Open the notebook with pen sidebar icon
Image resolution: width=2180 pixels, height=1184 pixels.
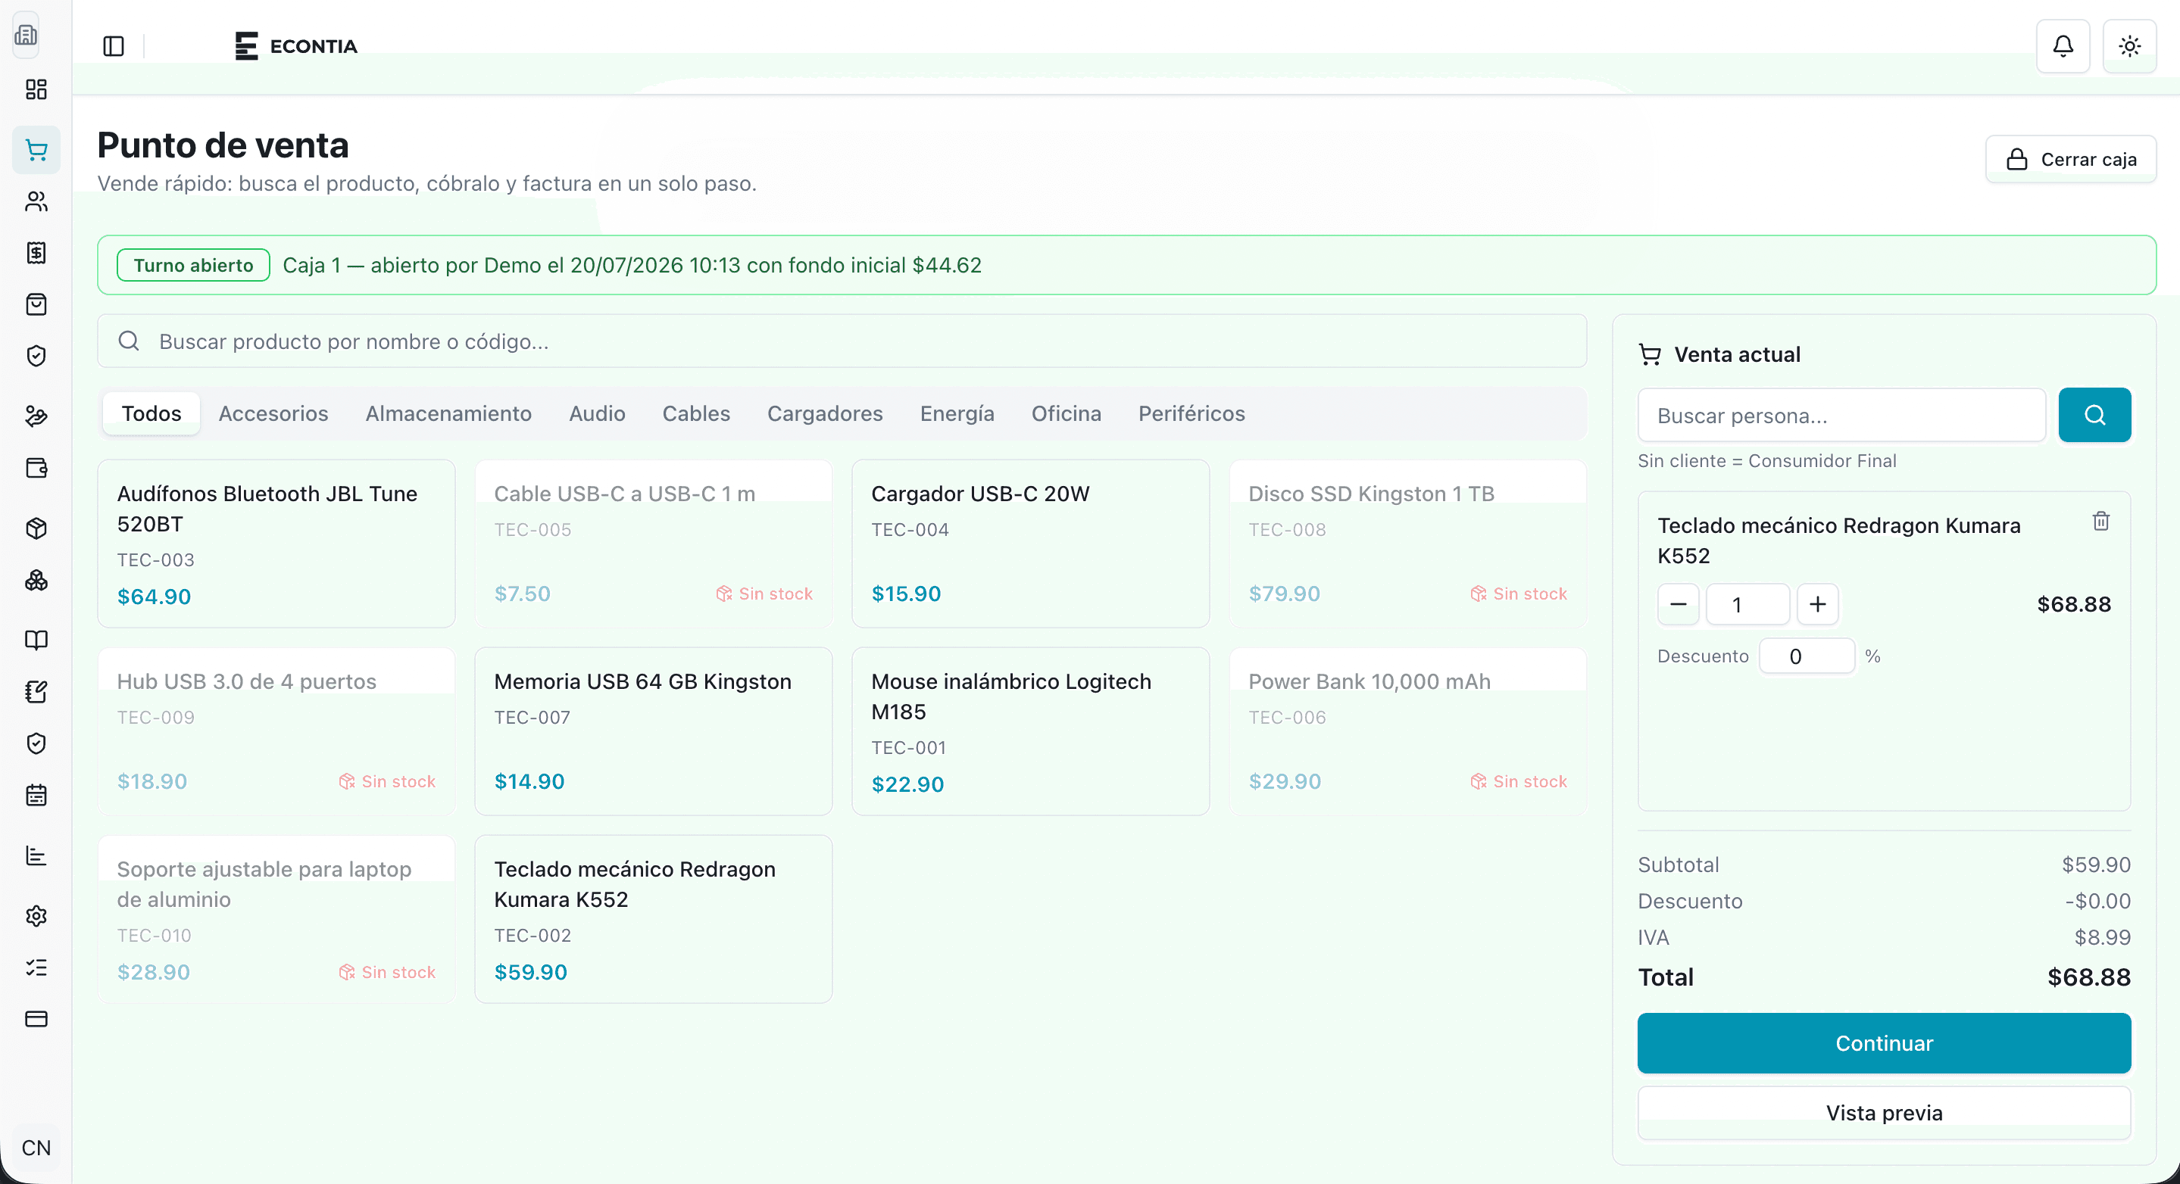36,692
